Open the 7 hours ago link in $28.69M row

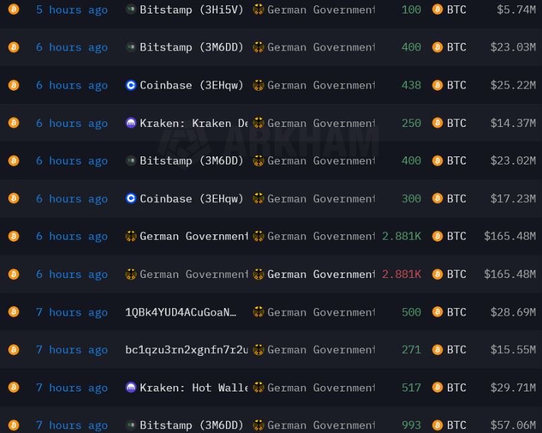(x=72, y=313)
